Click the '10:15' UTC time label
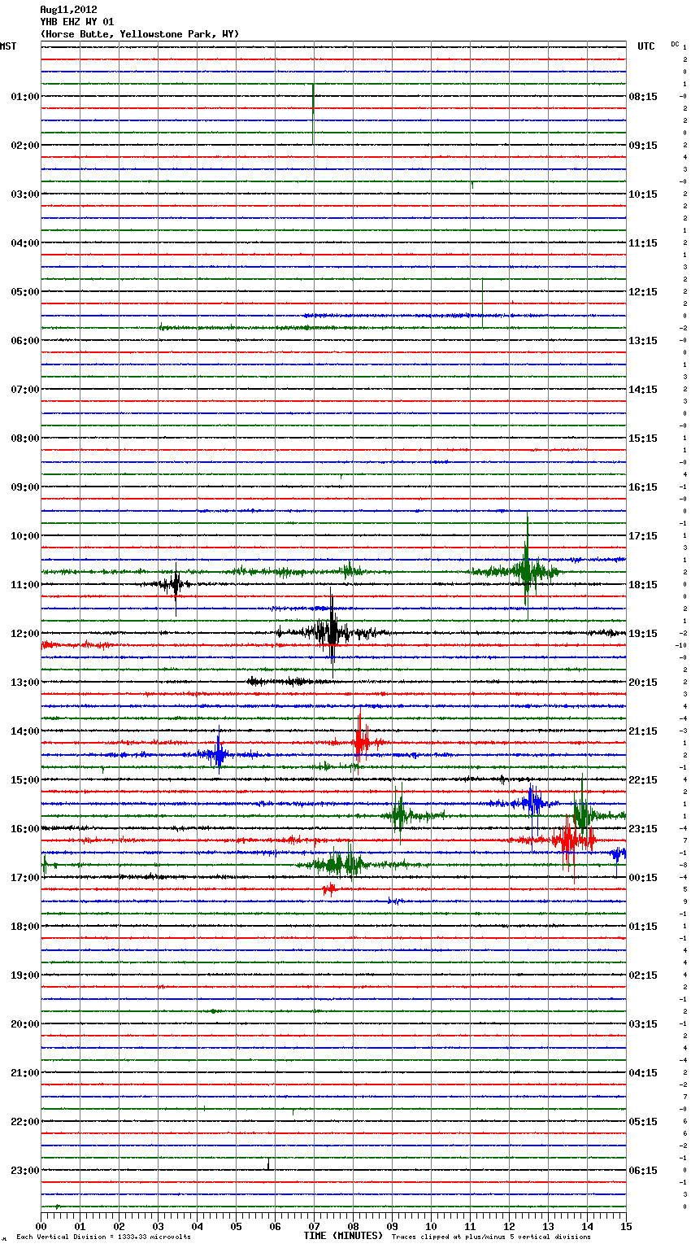Screen dimensions: 691x1248 pos(643,194)
